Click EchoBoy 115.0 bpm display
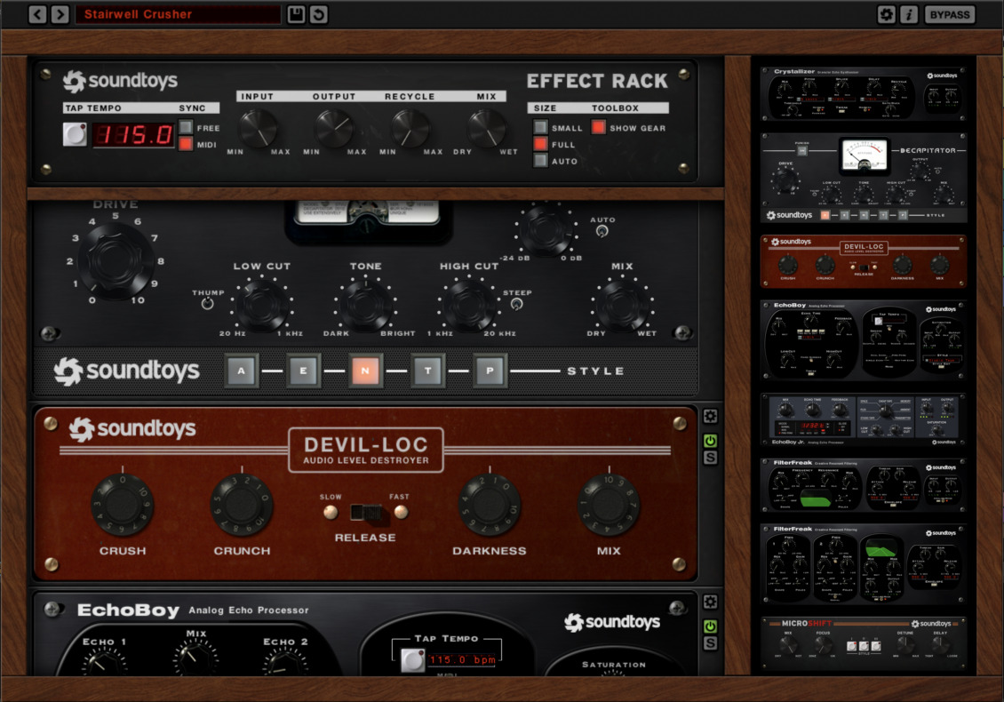The image size is (1004, 702). click(x=462, y=659)
